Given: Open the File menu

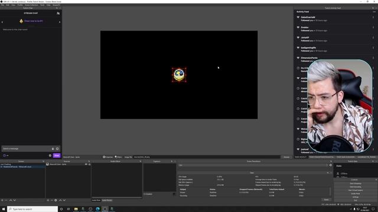Looking at the screenshot, I should coord(2,5).
